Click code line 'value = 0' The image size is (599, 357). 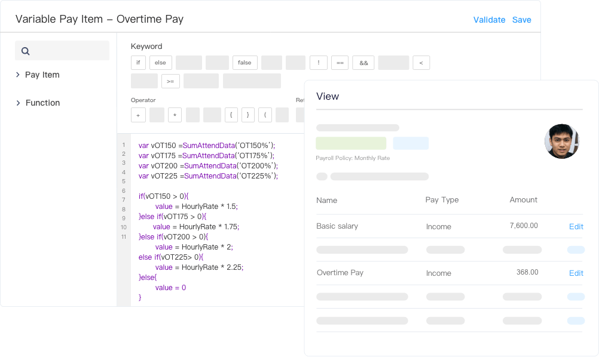pyautogui.click(x=170, y=288)
